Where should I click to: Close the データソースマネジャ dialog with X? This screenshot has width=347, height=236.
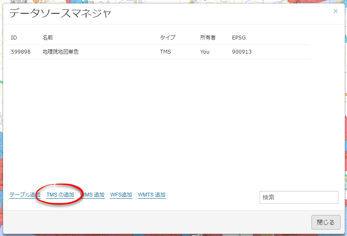pyautogui.click(x=335, y=11)
